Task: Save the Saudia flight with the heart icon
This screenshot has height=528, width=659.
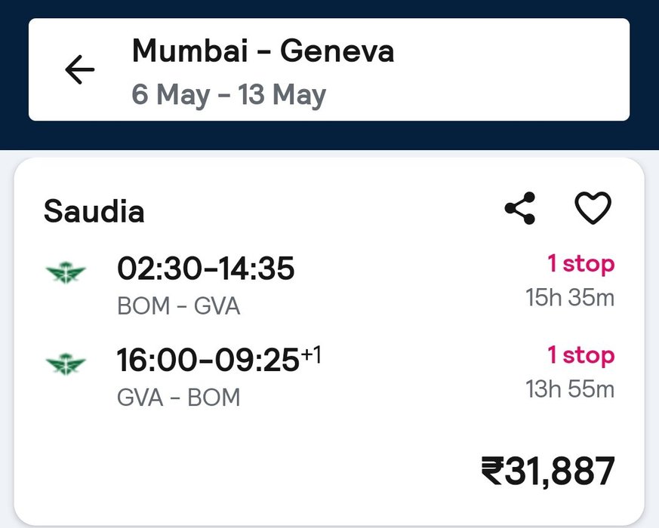Action: click(x=593, y=209)
